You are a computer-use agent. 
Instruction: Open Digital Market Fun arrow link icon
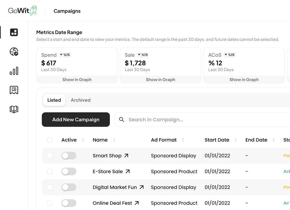tap(141, 187)
